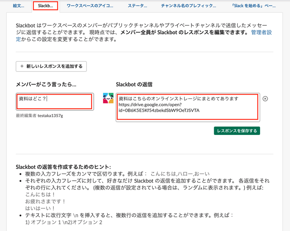
Task: Click the レスポンスを保存する button
Action: point(237,131)
